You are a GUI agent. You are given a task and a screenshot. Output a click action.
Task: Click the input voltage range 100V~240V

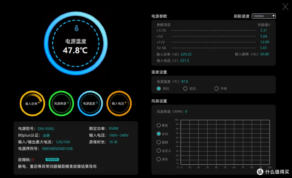tap(119, 135)
